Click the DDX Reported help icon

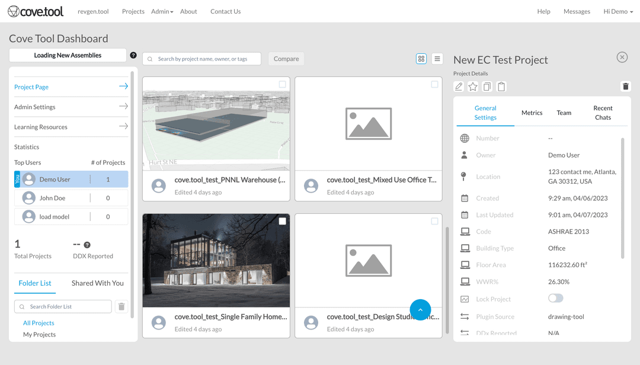pos(87,245)
